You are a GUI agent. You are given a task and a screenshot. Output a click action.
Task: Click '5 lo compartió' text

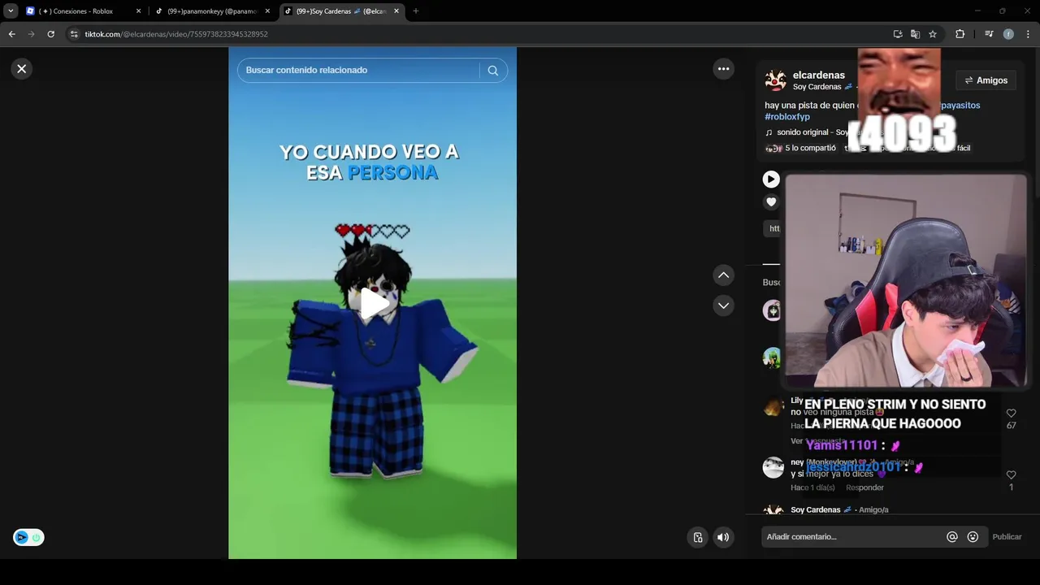(x=810, y=149)
